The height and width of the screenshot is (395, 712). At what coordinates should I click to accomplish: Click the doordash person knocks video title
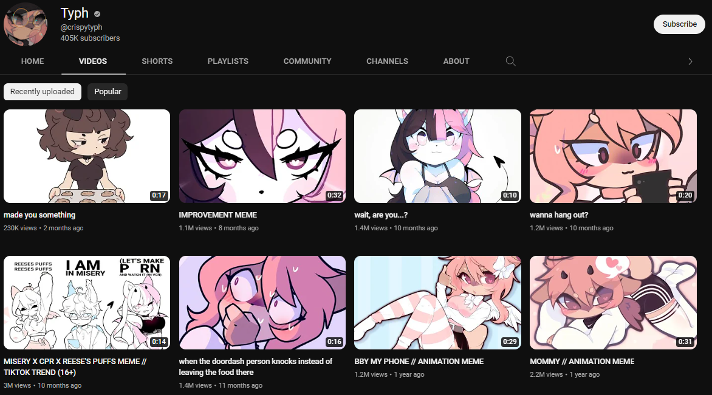click(256, 367)
